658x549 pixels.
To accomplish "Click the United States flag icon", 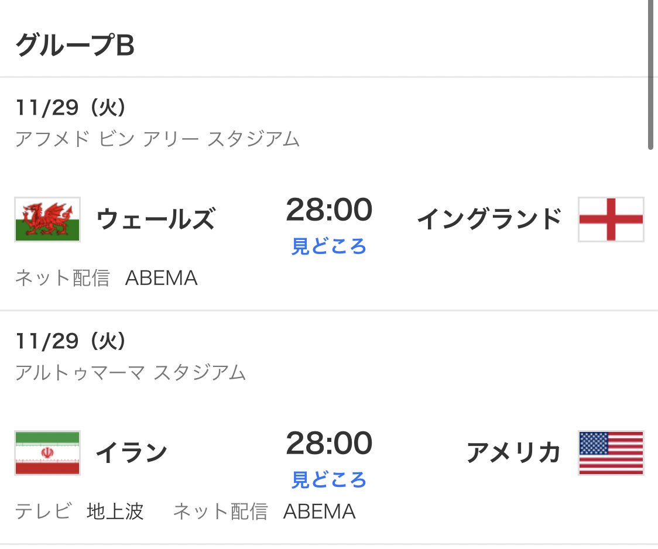I will click(x=611, y=453).
